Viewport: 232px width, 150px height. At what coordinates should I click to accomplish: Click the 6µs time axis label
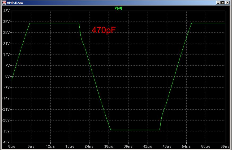[31, 147]
